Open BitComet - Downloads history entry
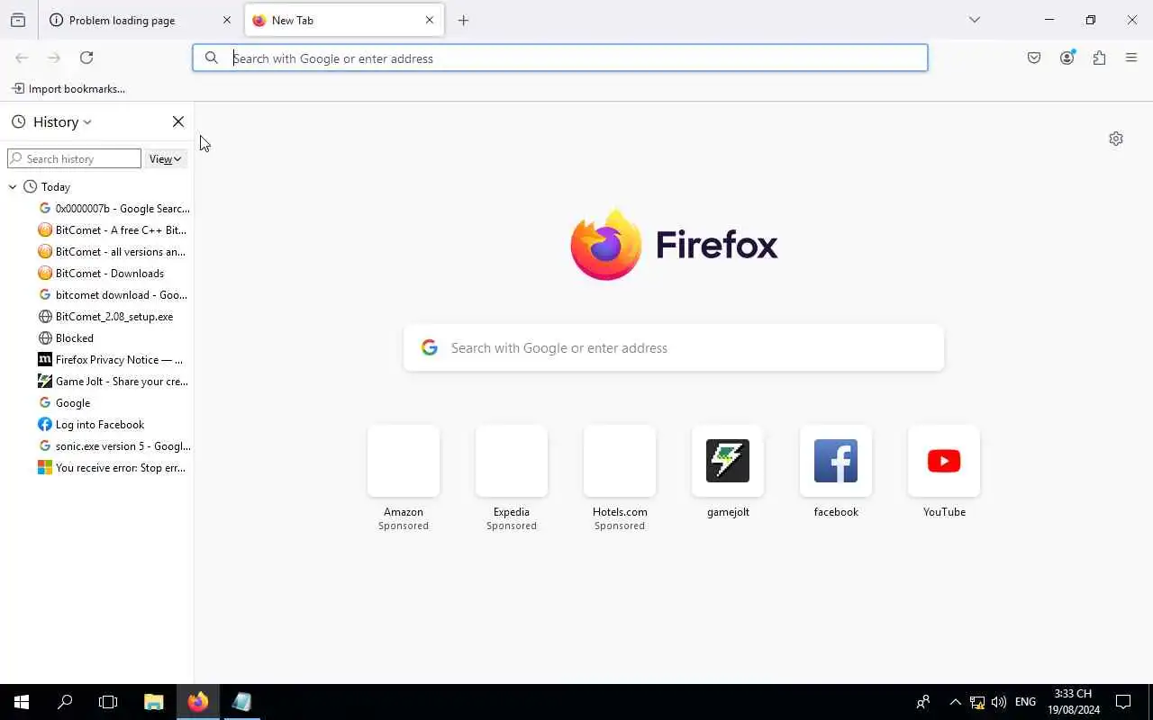 101,274
